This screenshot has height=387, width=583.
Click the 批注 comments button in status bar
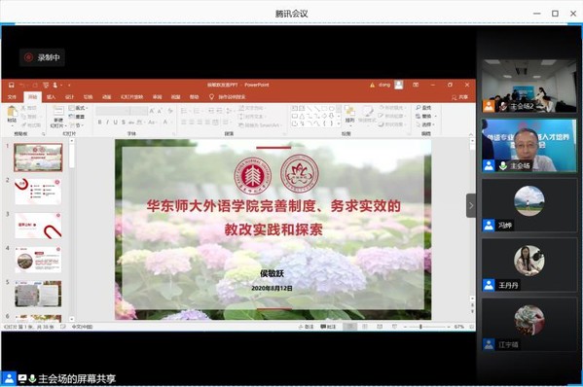point(328,327)
